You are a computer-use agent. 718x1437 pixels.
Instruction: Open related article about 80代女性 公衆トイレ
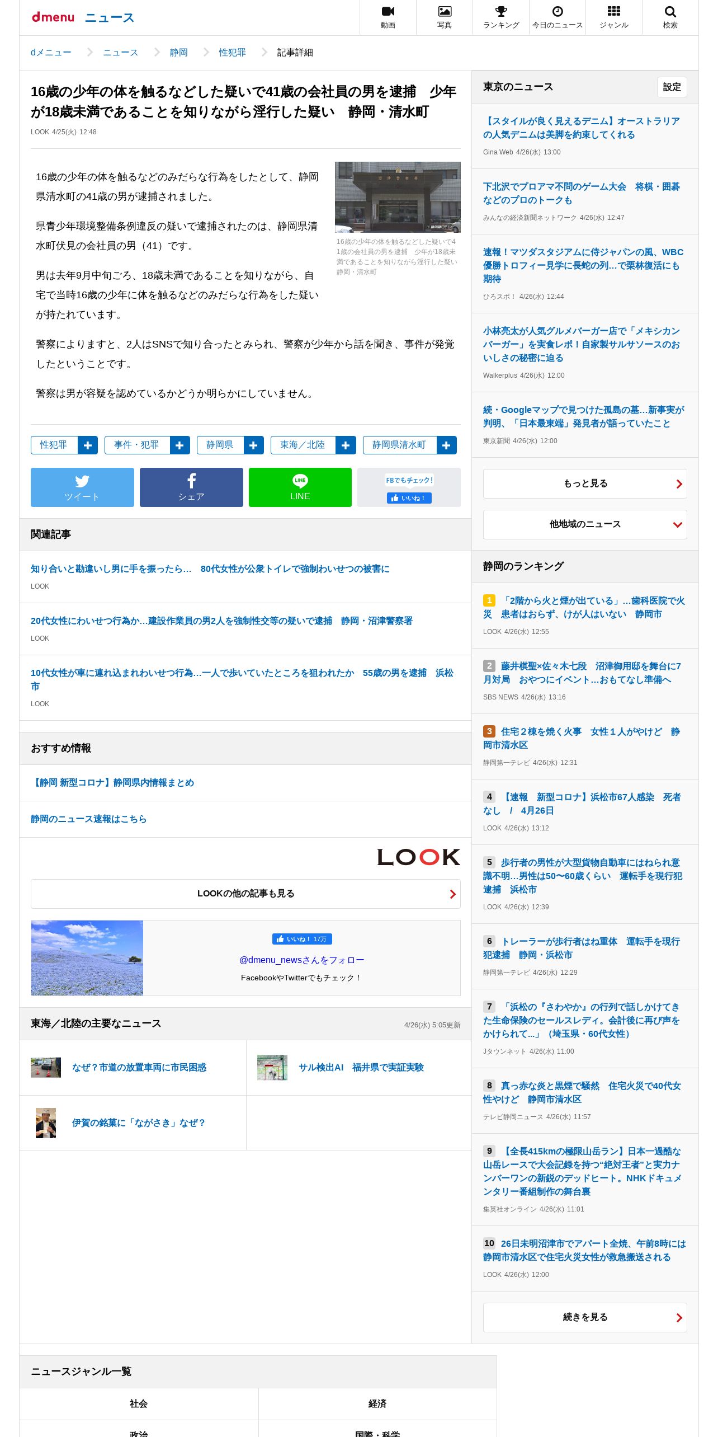pos(210,569)
